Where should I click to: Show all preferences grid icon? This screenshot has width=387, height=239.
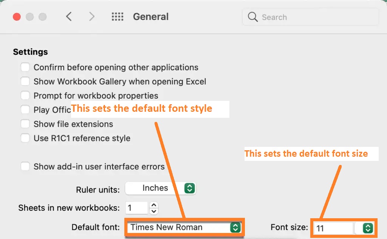[x=118, y=17]
